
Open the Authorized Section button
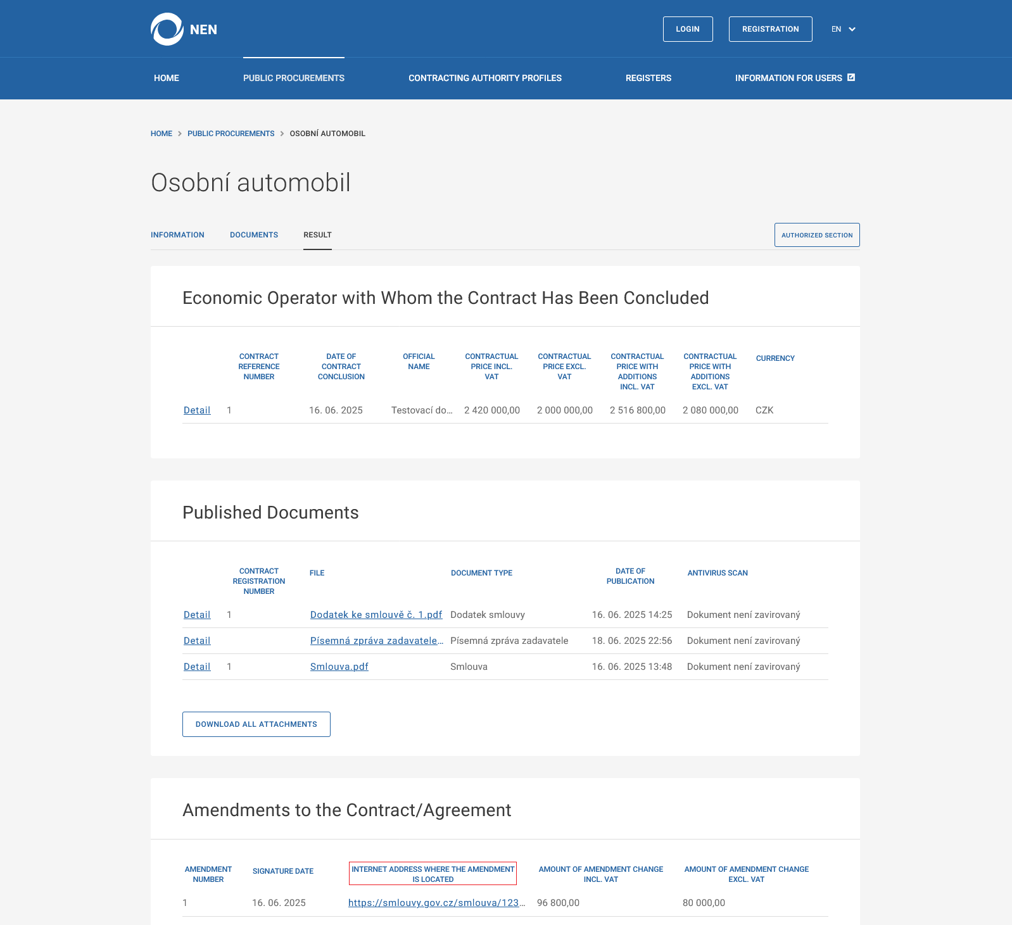click(x=816, y=235)
